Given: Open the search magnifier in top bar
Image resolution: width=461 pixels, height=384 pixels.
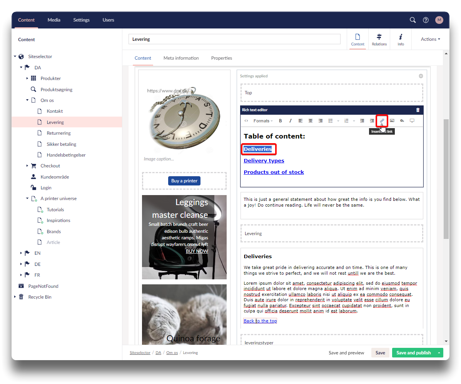Looking at the screenshot, I should click(413, 20).
